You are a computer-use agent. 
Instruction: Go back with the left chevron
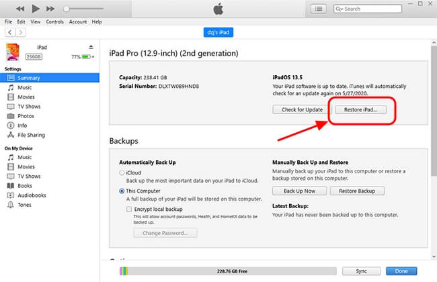tap(10, 33)
